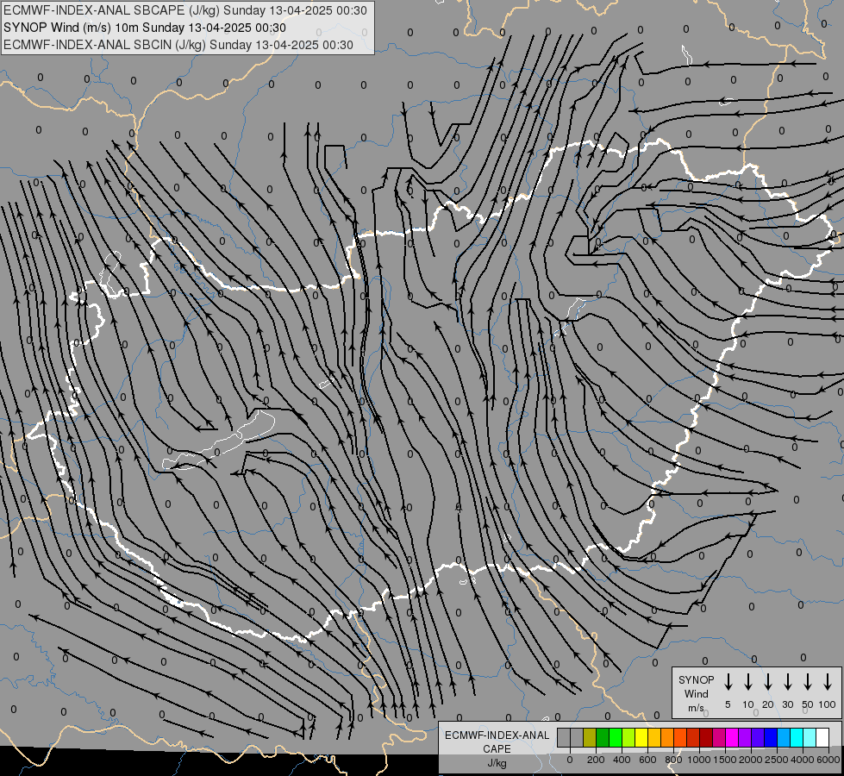Image resolution: width=844 pixels, height=776 pixels.
Task: Pick the sky blue CAPE legend swatch
Action: (x=785, y=737)
